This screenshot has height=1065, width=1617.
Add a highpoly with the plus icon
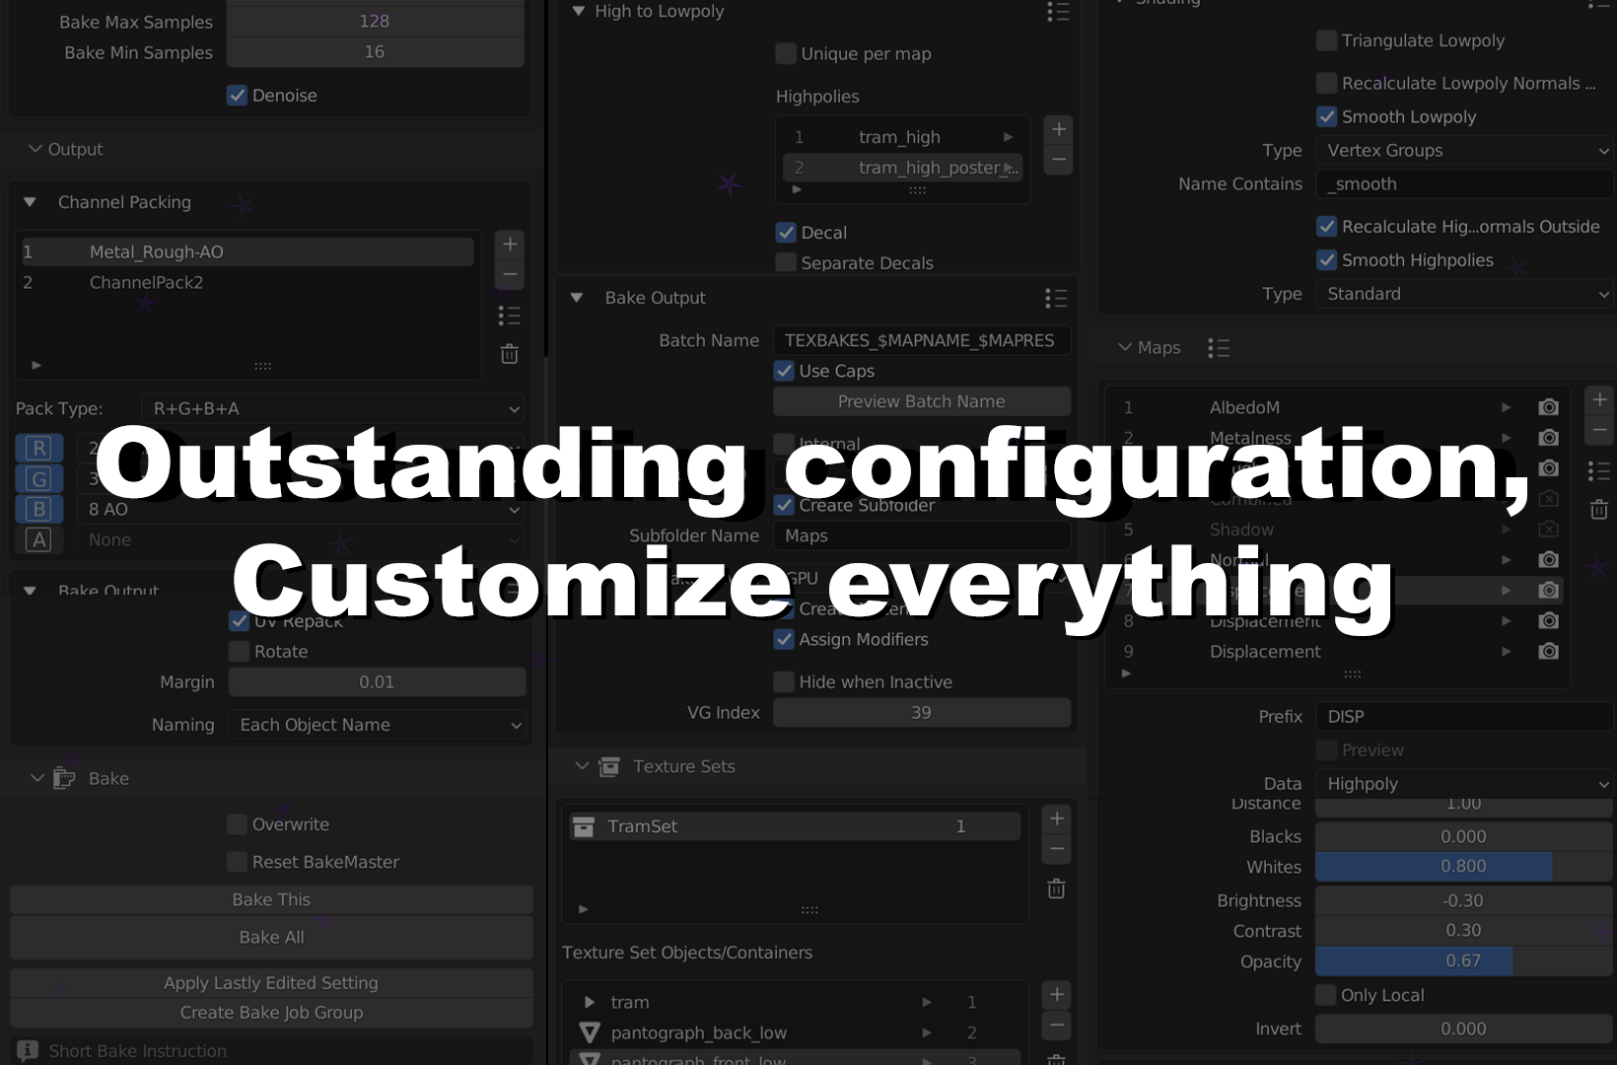coord(1058,129)
